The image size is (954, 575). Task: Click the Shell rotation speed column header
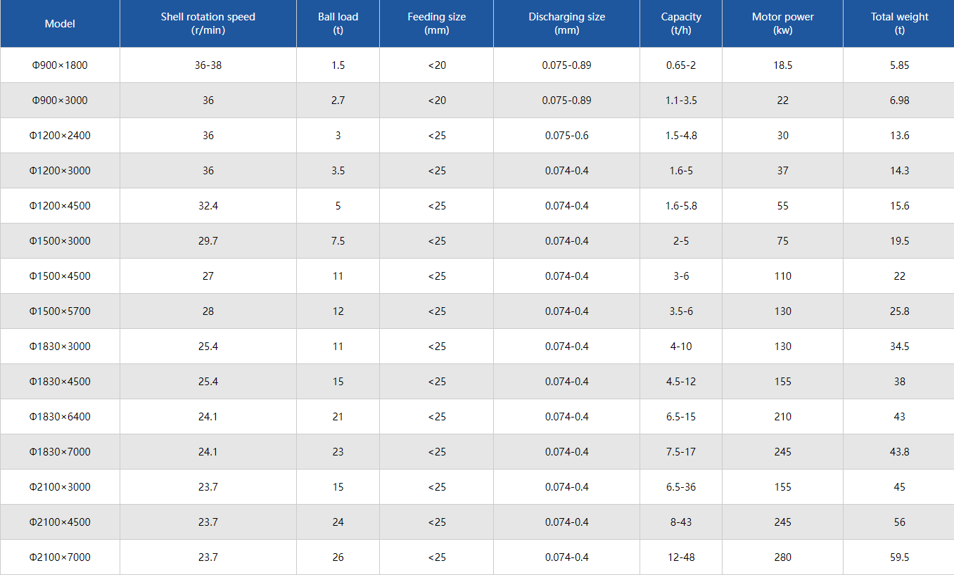[x=208, y=24]
